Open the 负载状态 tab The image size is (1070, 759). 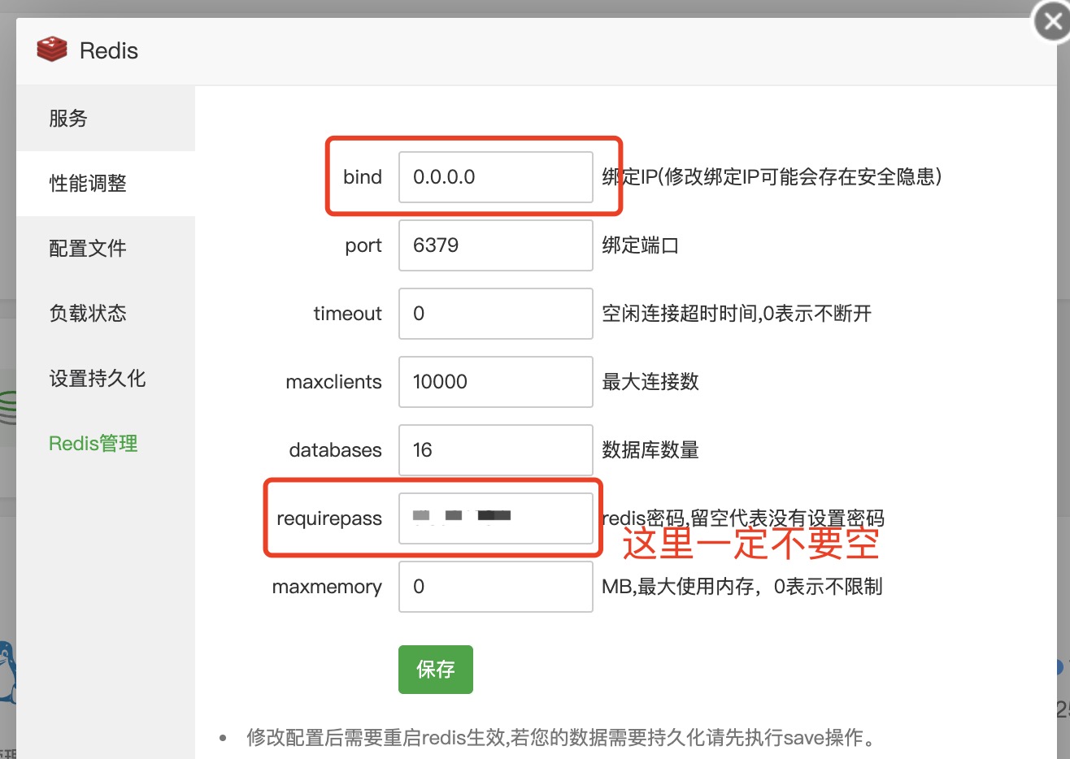point(106,314)
